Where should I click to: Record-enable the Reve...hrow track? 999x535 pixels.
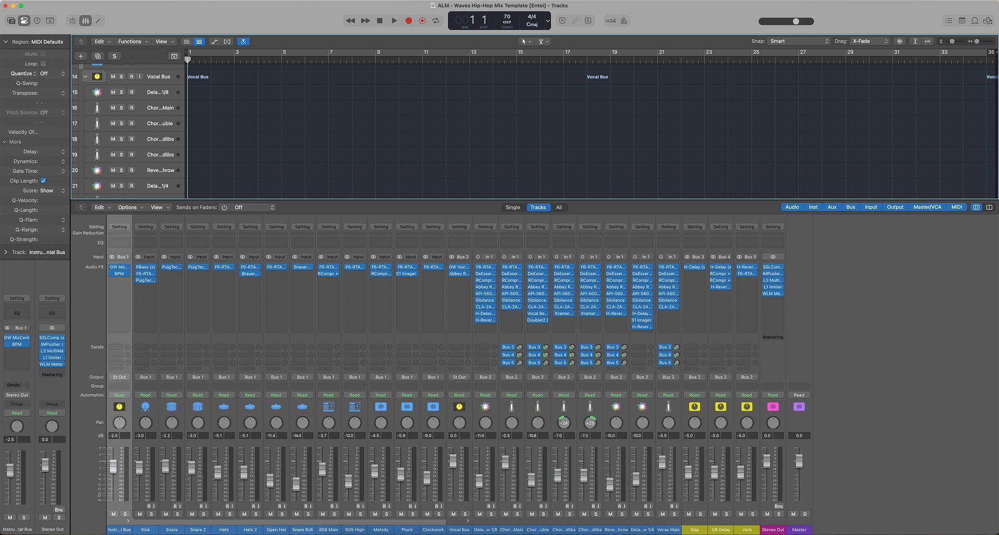pos(132,170)
